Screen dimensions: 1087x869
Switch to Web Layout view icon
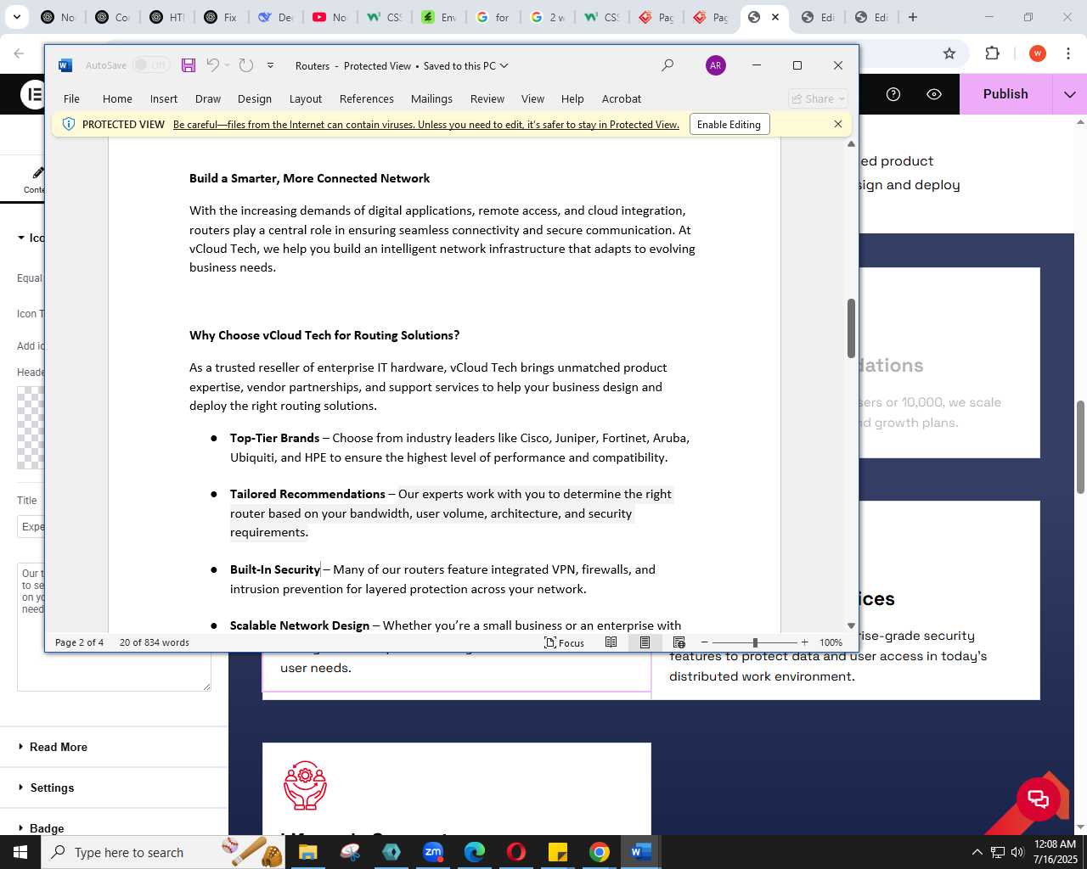679,642
